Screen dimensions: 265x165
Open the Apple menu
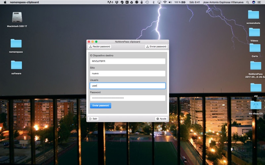(5, 2)
